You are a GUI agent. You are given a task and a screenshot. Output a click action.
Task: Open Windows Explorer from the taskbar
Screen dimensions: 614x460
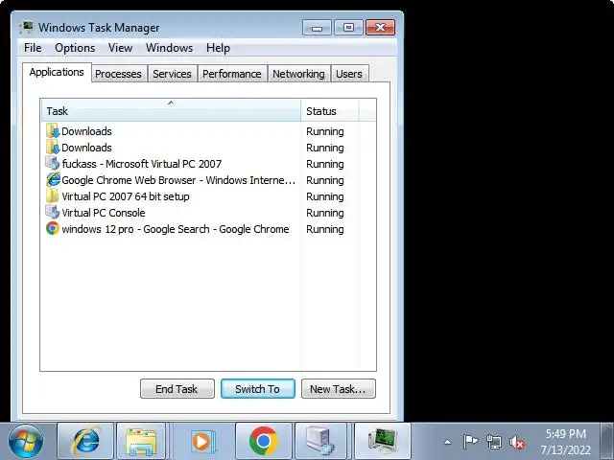[x=141, y=441]
